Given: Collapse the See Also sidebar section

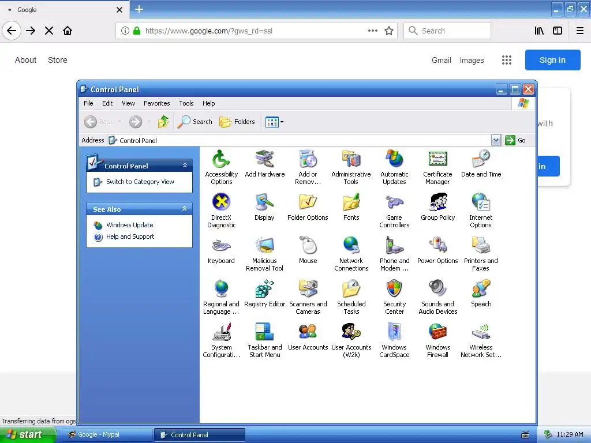Looking at the screenshot, I should coord(184,209).
